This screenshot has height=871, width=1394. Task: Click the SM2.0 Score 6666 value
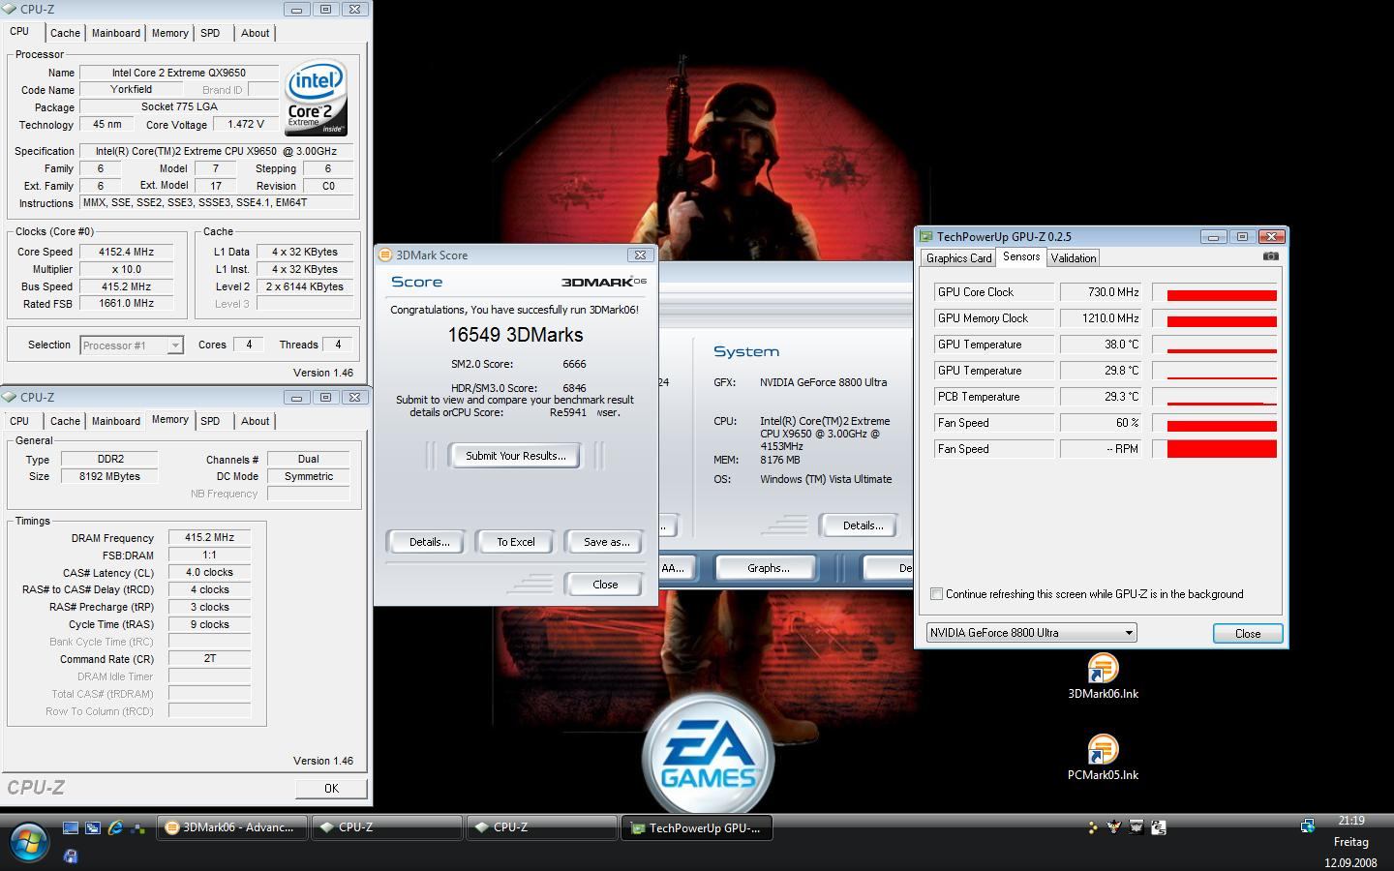574,364
